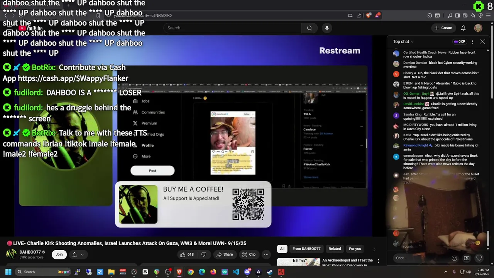Screen dimensions: 494x278
Task: Open Firefox from the taskbar
Action: [213, 272]
